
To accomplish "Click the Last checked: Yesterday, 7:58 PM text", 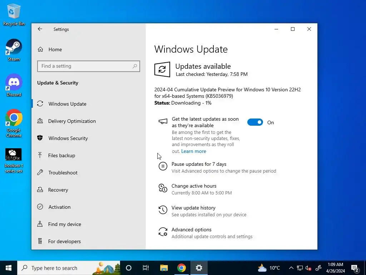I will pyautogui.click(x=212, y=74).
